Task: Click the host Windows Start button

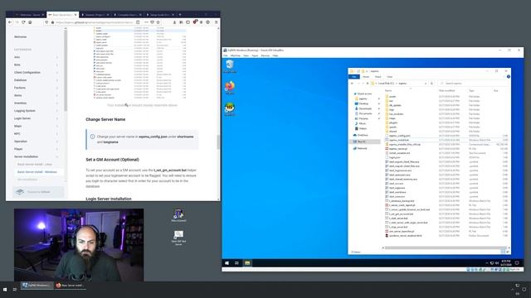Action: [5, 290]
